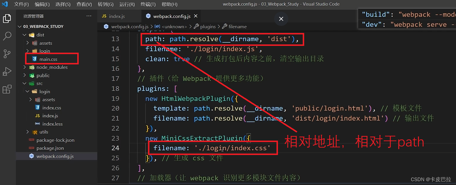The width and height of the screenshot is (456, 185).
Task: Expand the utils folder
Action: click(x=28, y=132)
